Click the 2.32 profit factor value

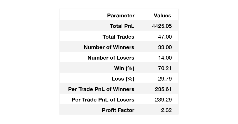(167, 110)
